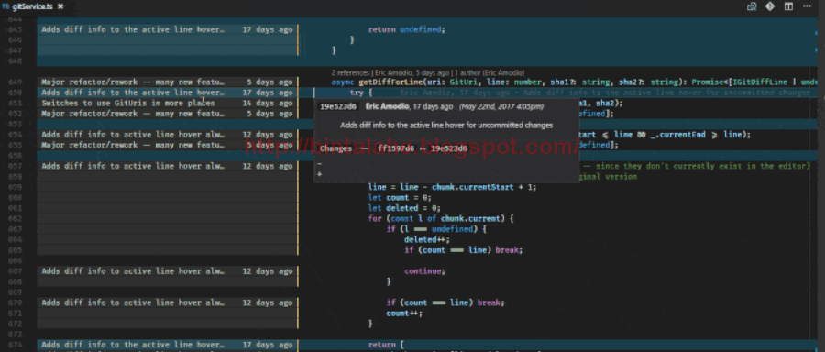Select the blame annotation on line 045
The width and height of the screenshot is (825, 352).
pos(168,29)
